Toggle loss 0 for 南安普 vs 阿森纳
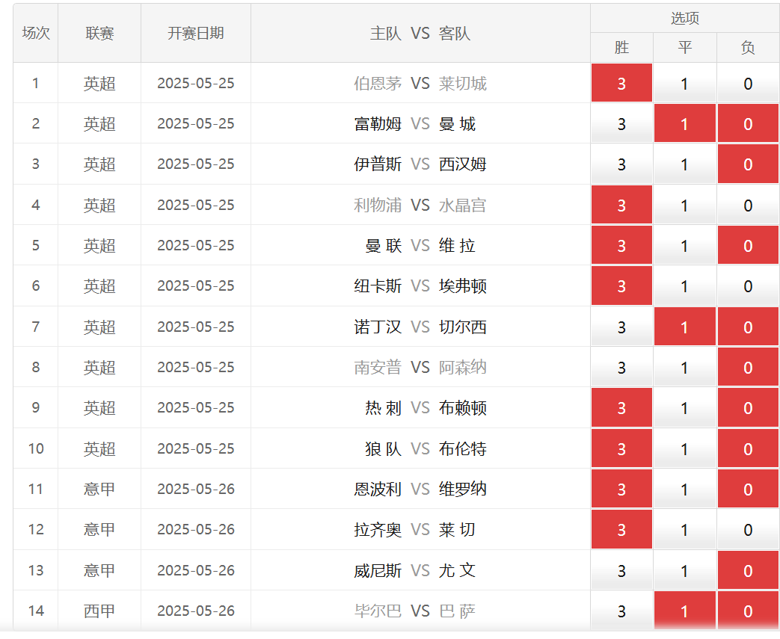Viewport: 780px width, 639px height. point(748,367)
